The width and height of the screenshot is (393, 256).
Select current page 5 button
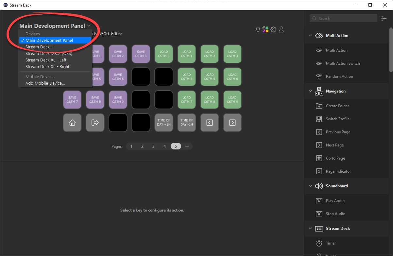click(x=176, y=146)
